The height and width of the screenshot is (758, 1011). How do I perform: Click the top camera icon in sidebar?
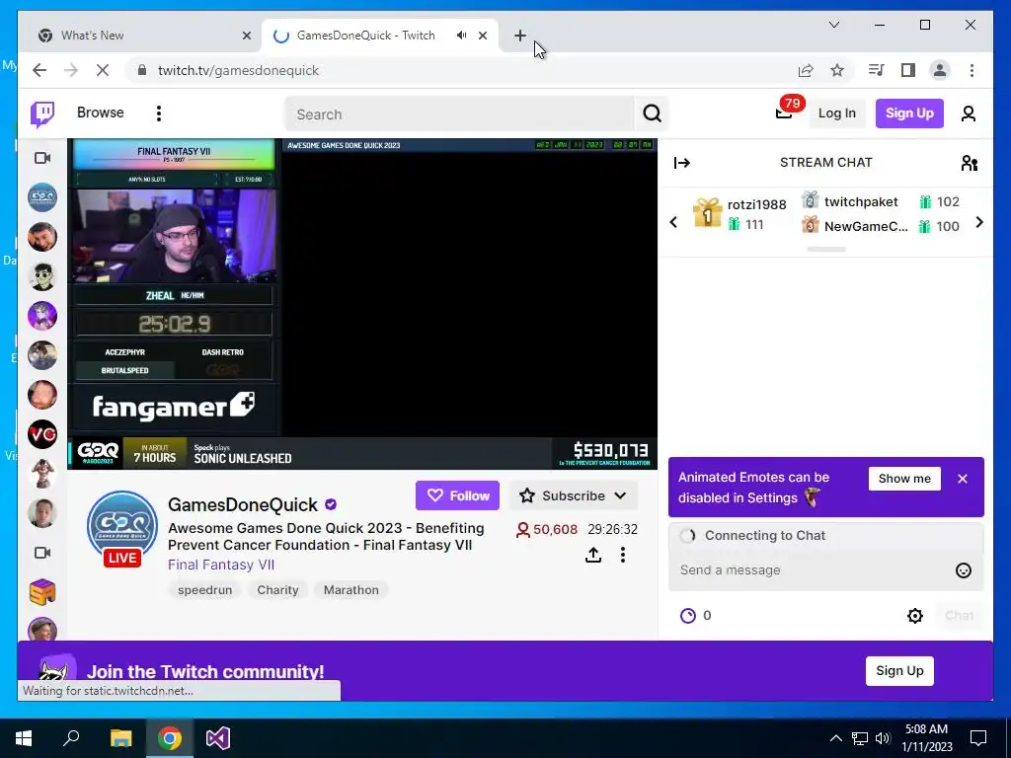click(42, 158)
